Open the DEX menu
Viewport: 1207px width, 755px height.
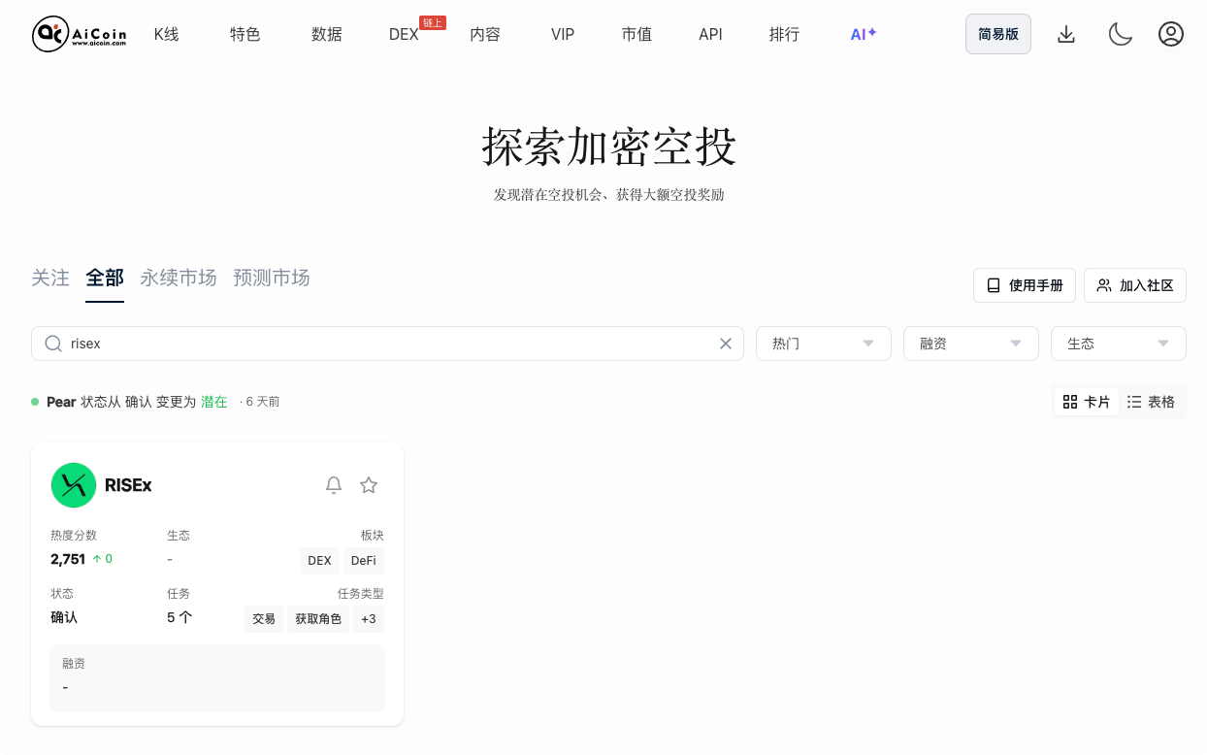click(404, 34)
